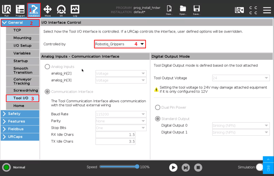The image size is (274, 176).
Task: Stop the program
Action: click(x=198, y=167)
